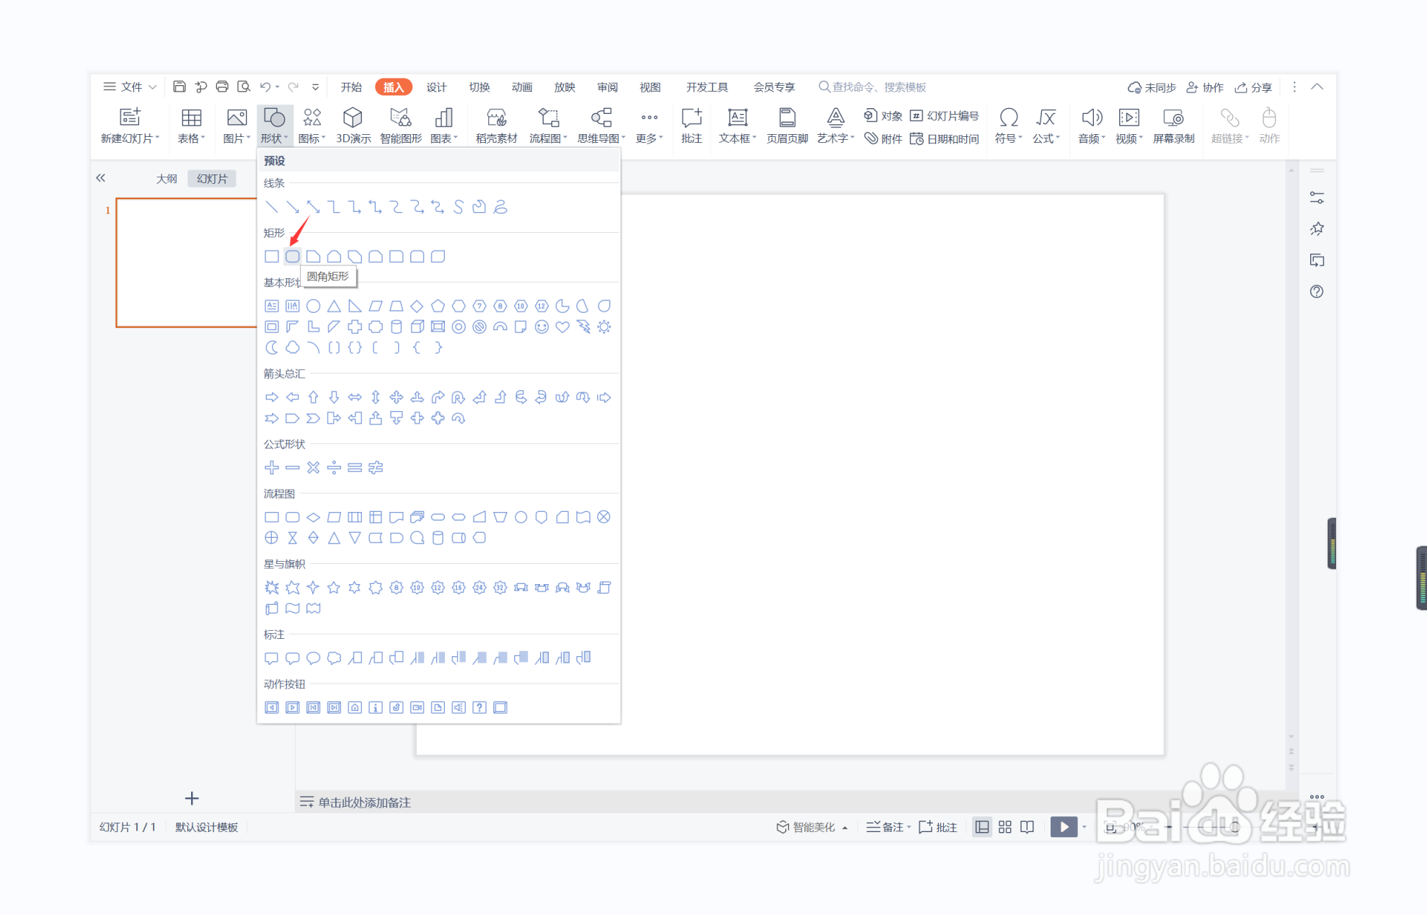Click the right arrow shape in arrows section
Image resolution: width=1427 pixels, height=915 pixels.
point(272,397)
